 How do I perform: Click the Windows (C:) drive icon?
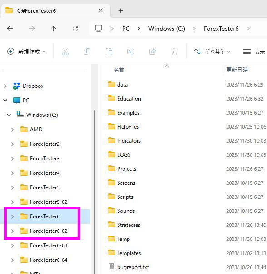click(20, 115)
